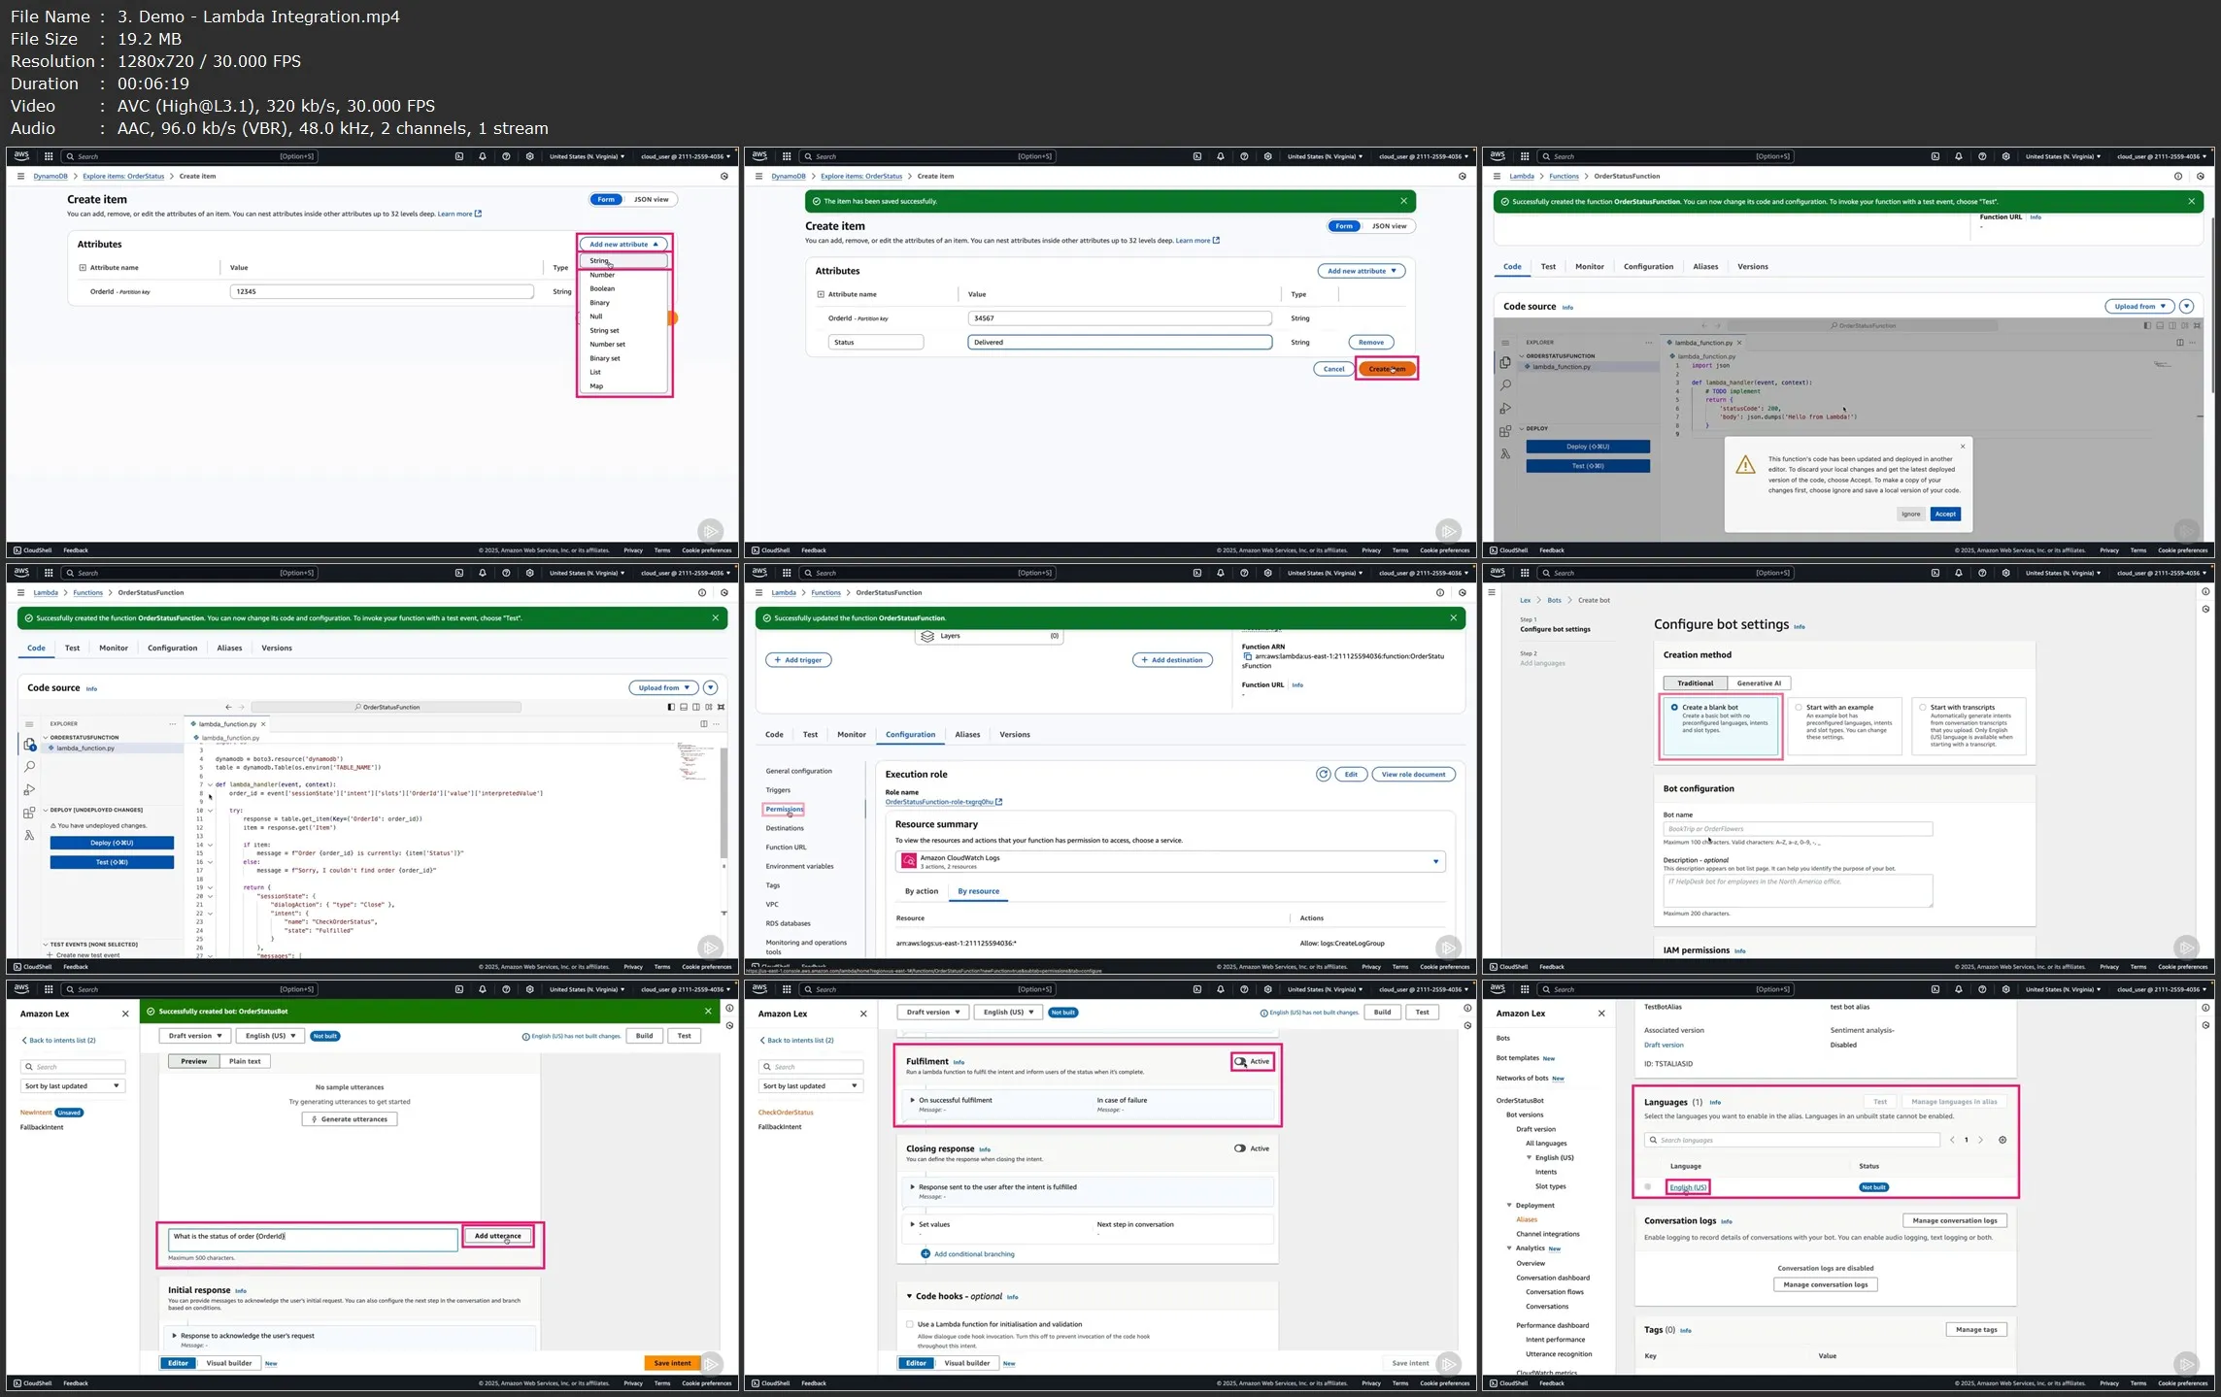Click CloudShell header icon in Permissions configuration frame
Image resolution: width=2221 pixels, height=1397 pixels.
(x=1197, y=573)
